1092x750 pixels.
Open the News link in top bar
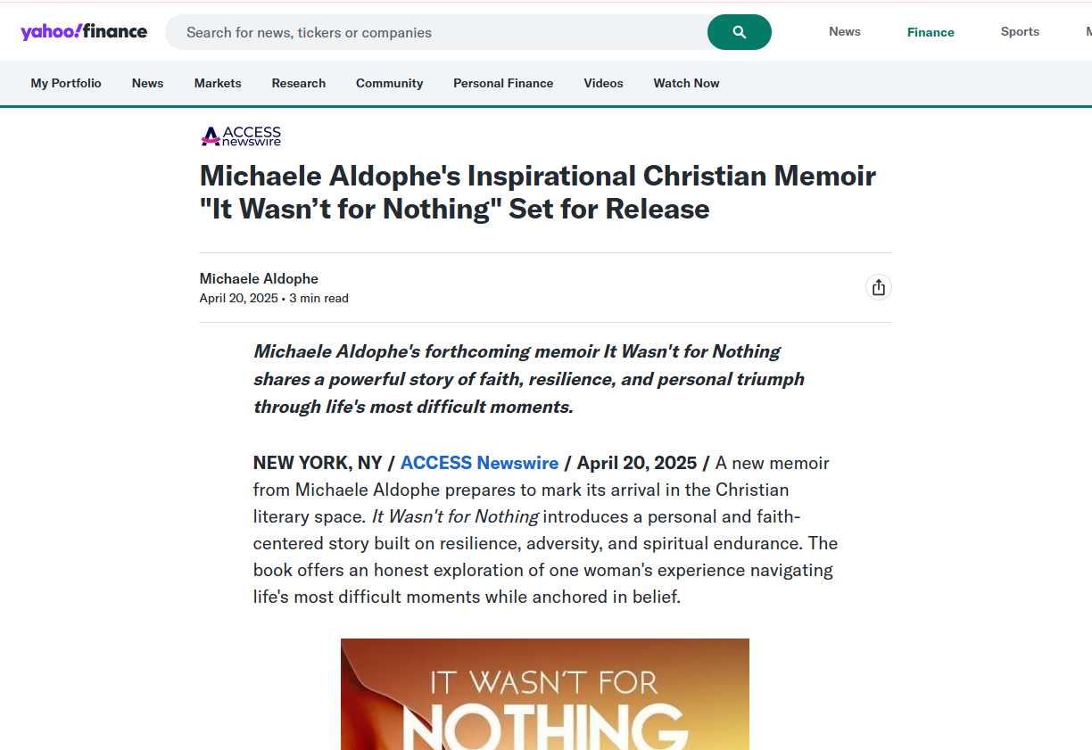[844, 31]
